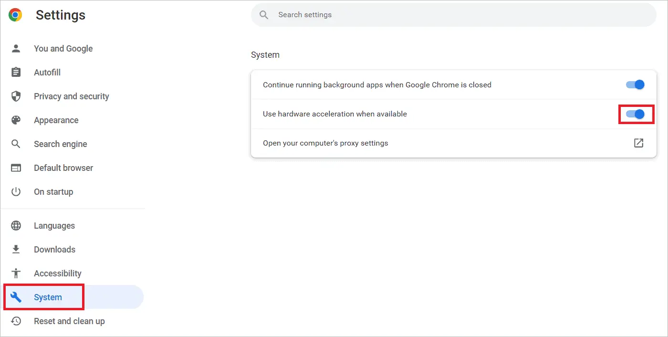Open the You and Google section
The image size is (668, 337).
[x=63, y=48]
